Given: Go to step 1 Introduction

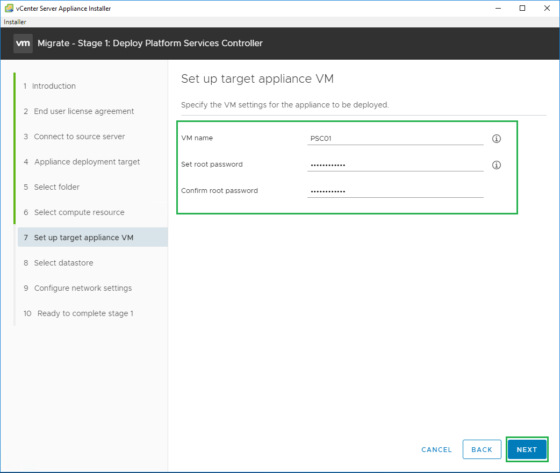Looking at the screenshot, I should point(54,86).
